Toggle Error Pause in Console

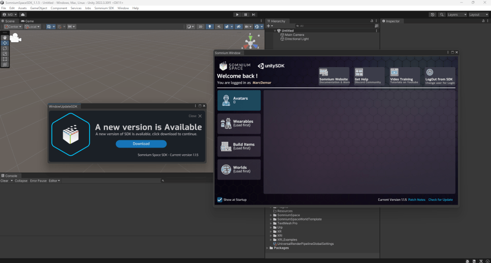click(x=38, y=181)
